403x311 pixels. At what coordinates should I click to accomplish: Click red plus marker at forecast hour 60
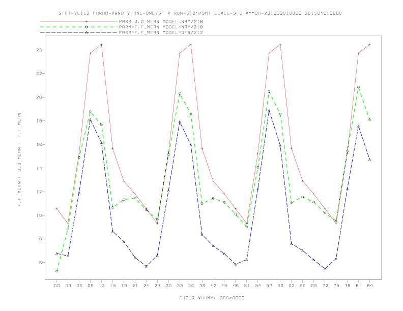[280, 45]
